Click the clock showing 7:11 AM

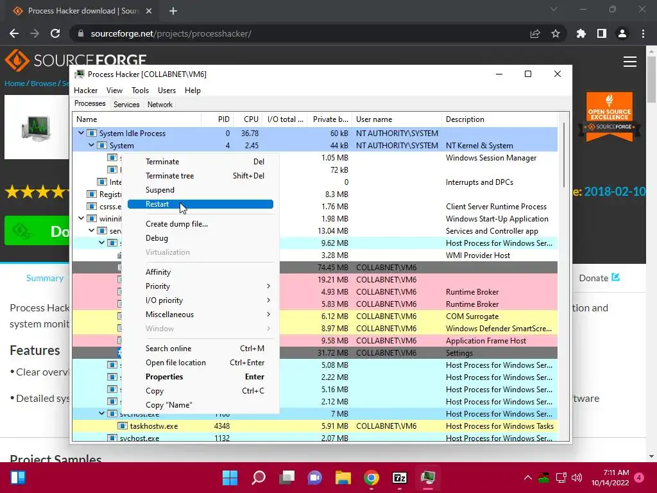tap(616, 472)
